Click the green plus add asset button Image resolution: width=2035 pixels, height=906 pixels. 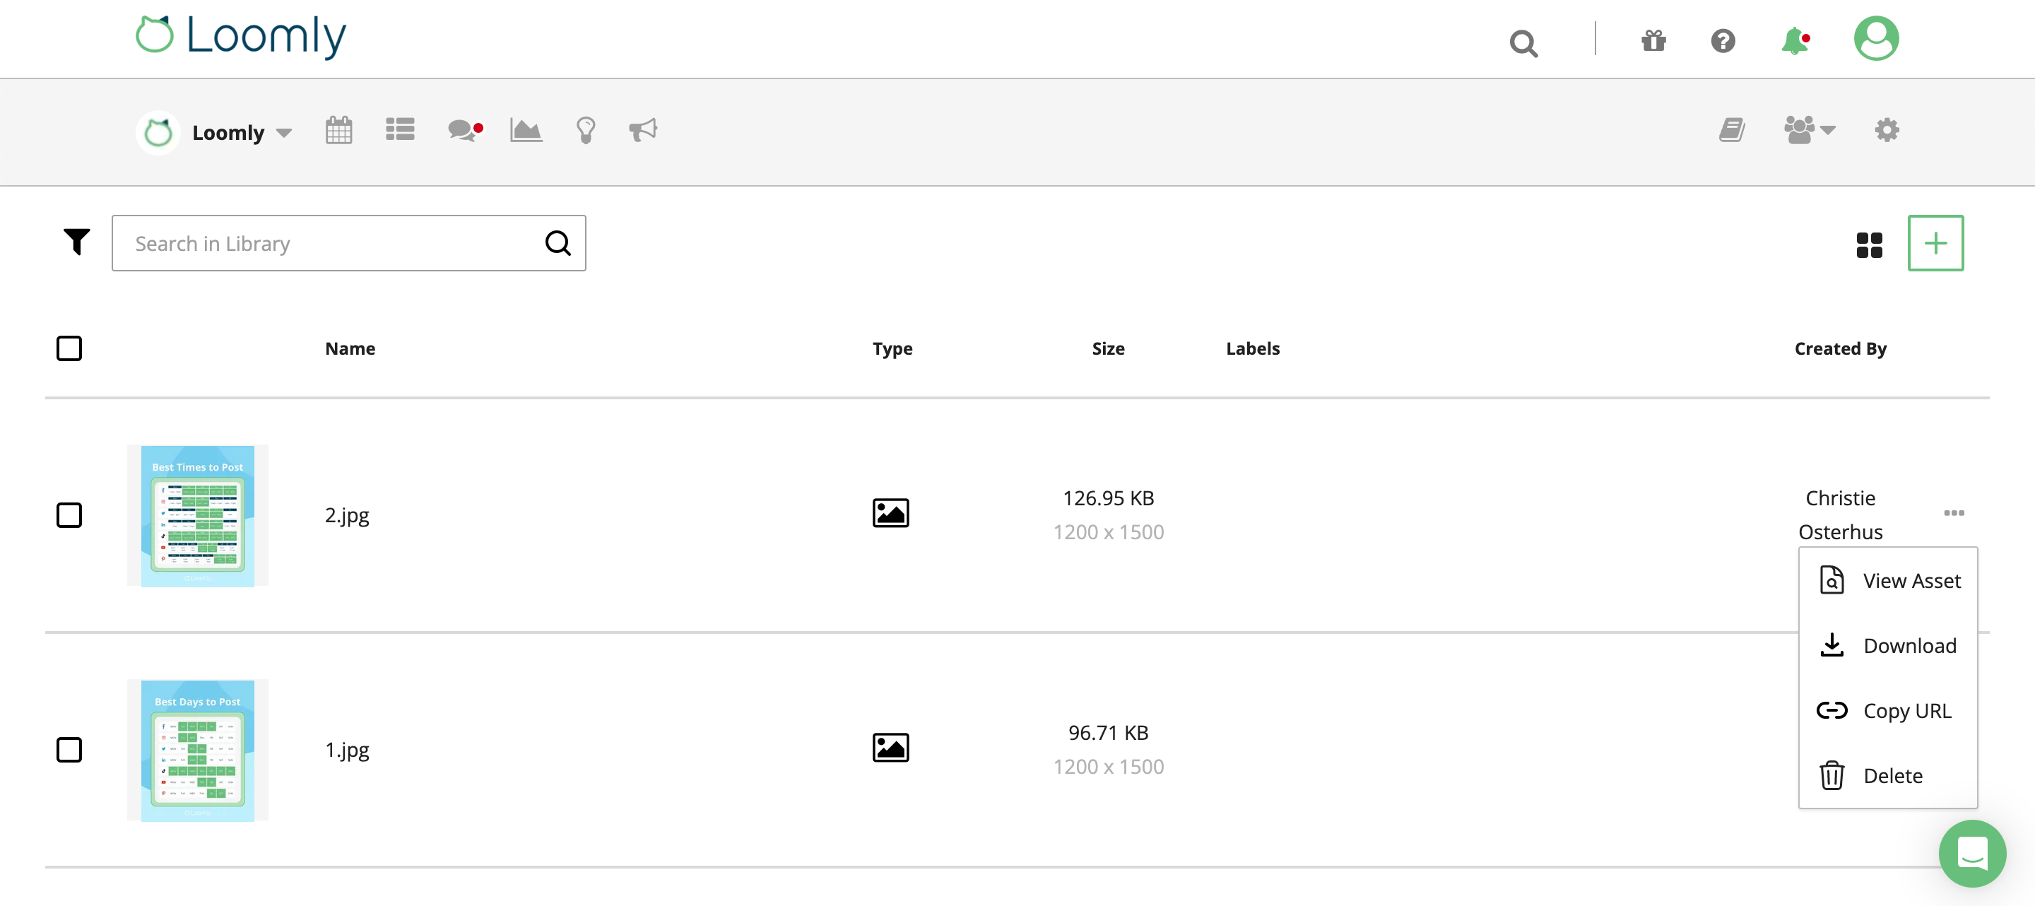[1935, 243]
